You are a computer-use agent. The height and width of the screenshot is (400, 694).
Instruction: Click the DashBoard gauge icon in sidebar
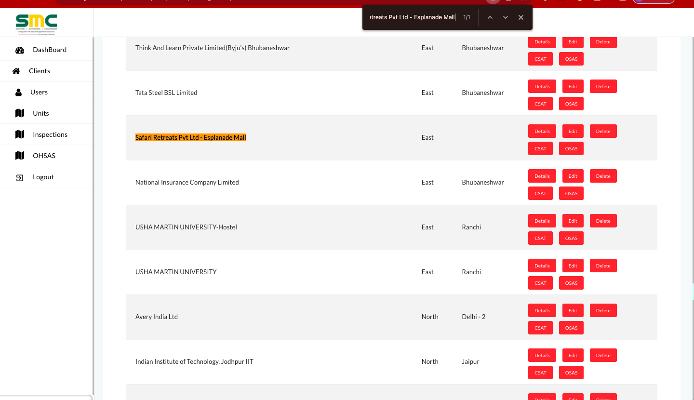[20, 50]
